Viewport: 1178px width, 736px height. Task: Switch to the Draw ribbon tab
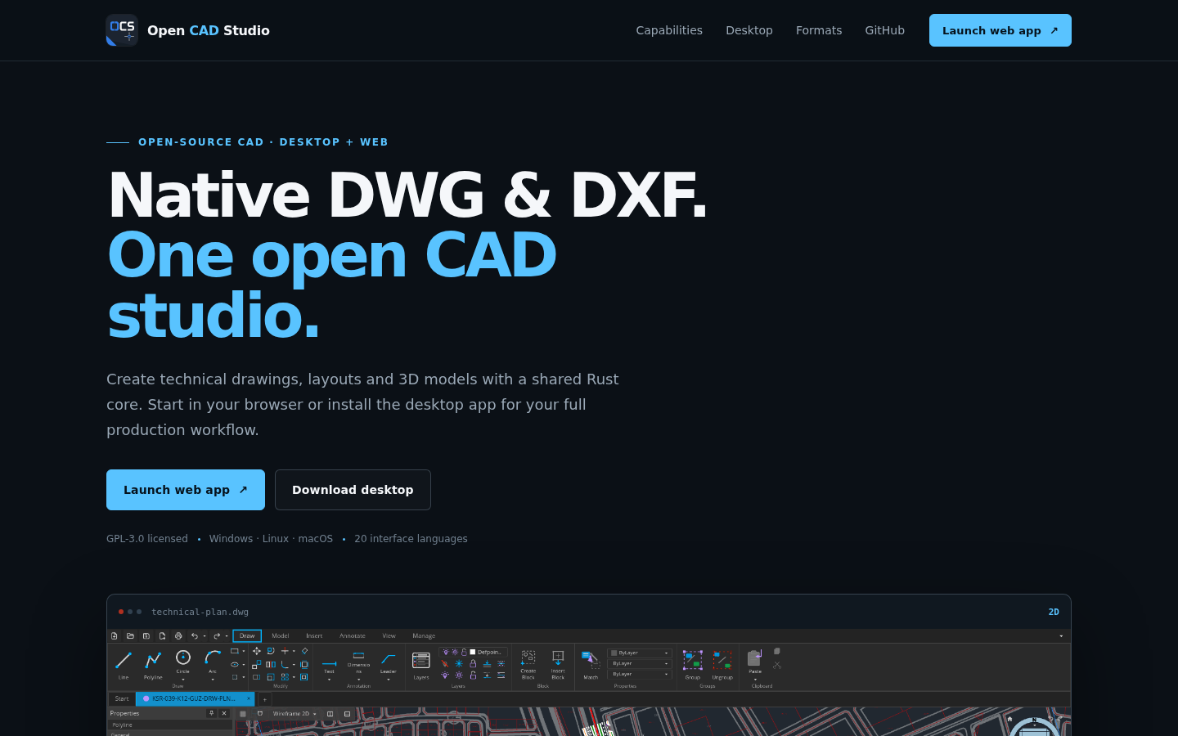[247, 635]
